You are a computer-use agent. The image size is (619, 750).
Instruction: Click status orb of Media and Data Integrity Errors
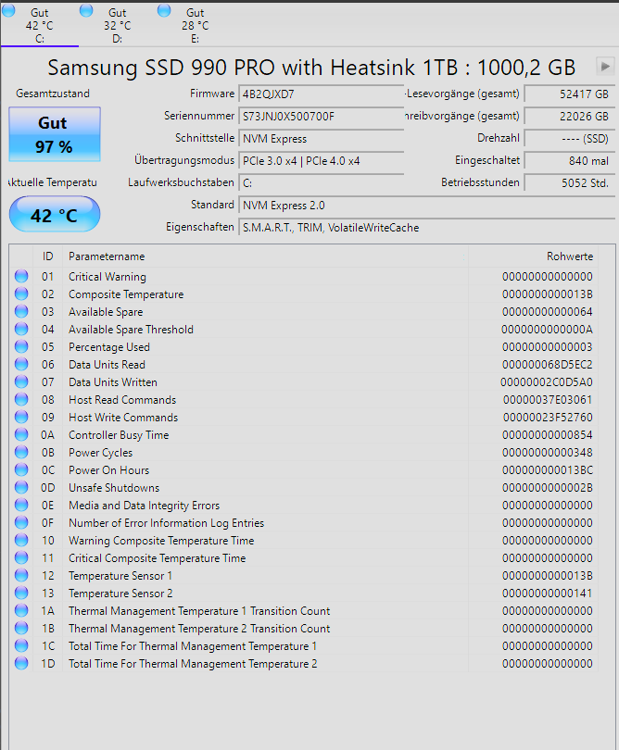21,506
